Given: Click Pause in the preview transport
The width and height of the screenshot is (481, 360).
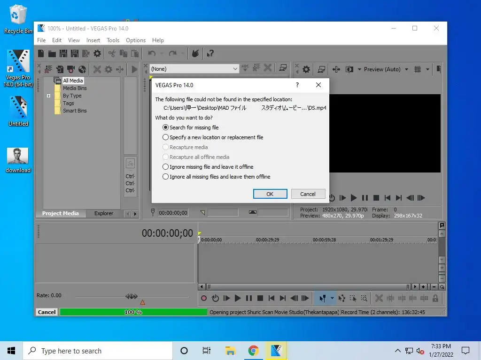Looking at the screenshot, I should pos(365,198).
